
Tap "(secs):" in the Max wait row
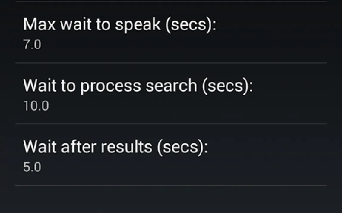click(x=190, y=24)
